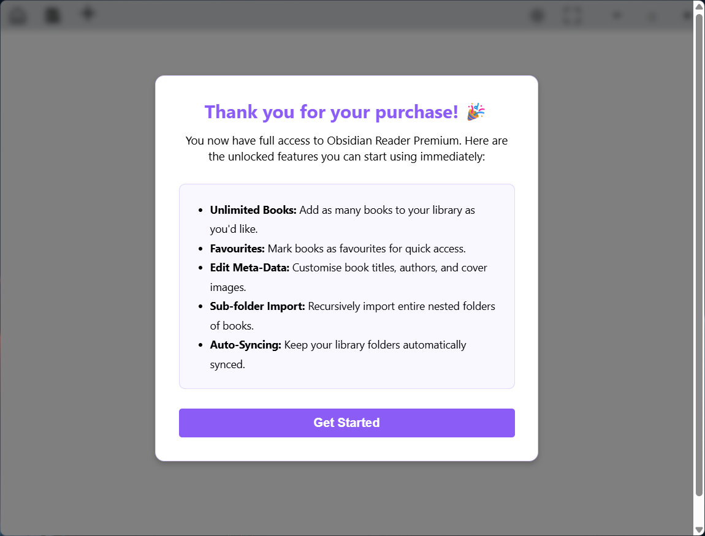Click the Get Started button
The width and height of the screenshot is (705, 536).
[346, 423]
